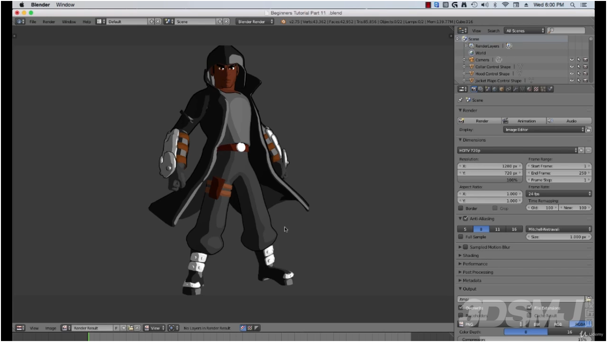Open the All Scenes outliner dropdown

point(525,31)
